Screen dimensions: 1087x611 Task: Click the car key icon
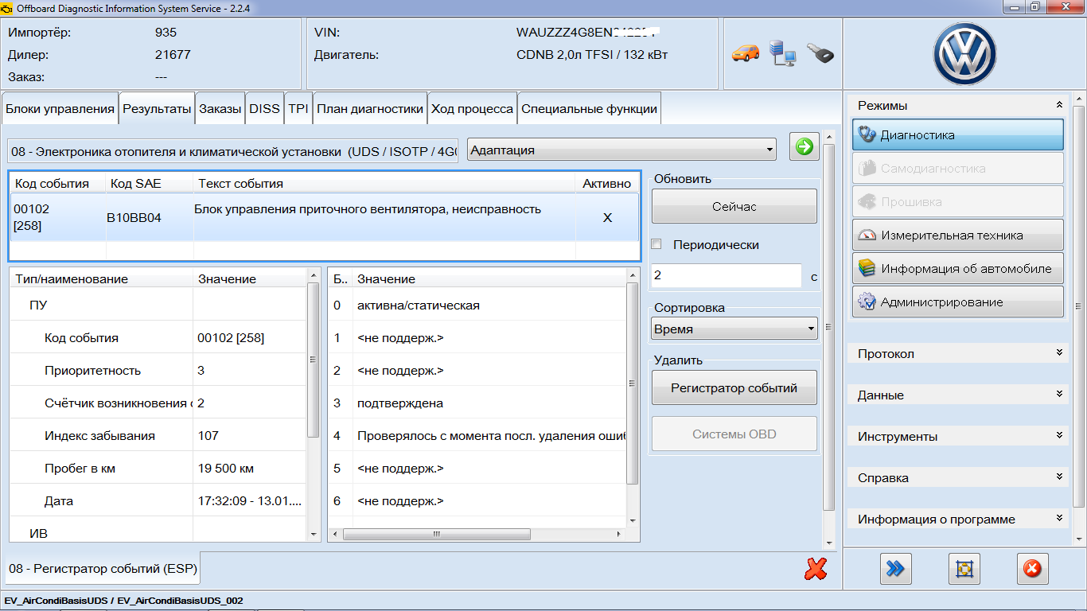(x=820, y=53)
